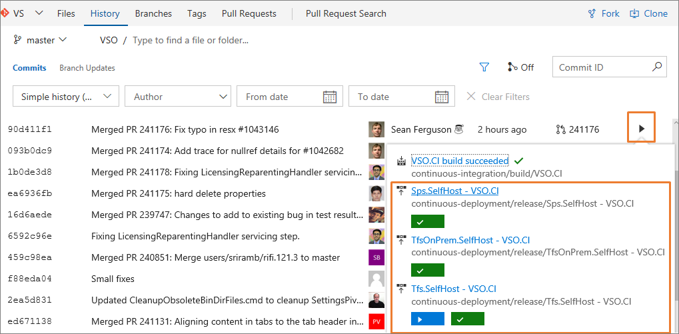This screenshot has width=679, height=334.
Task: Toggle the commit graph Off switch
Action: pyautogui.click(x=520, y=67)
